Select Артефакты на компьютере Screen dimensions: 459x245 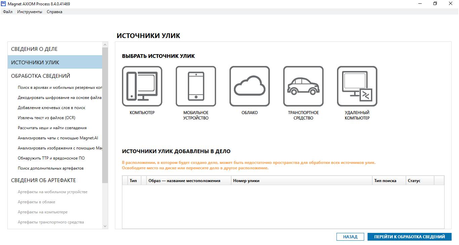pyautogui.click(x=43, y=212)
